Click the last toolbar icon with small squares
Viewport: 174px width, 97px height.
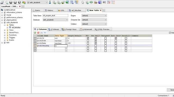[x=113, y=2]
